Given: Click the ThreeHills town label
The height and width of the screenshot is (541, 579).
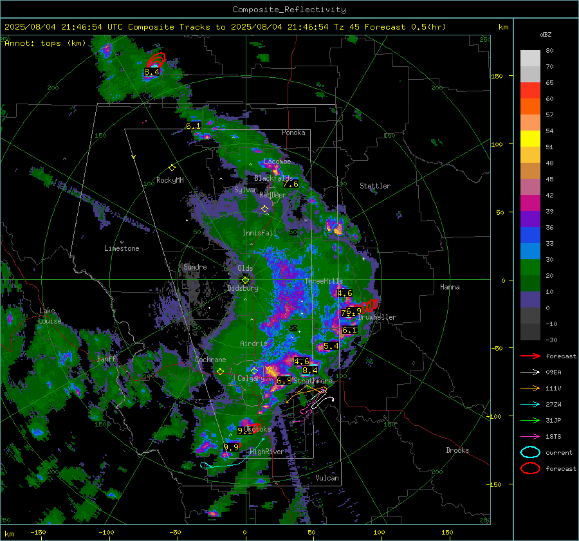Looking at the screenshot, I should click(324, 281).
